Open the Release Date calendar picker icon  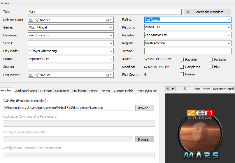[109, 20]
